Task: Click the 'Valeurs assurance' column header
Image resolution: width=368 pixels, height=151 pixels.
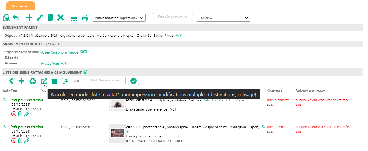Action: 311,91
